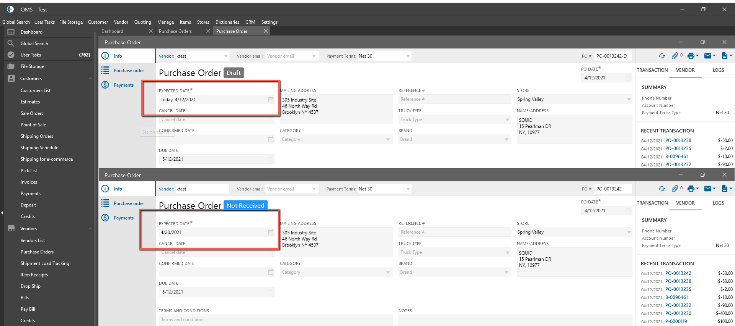Click the email envelope icon in upper Purchase Order

pyautogui.click(x=707, y=56)
